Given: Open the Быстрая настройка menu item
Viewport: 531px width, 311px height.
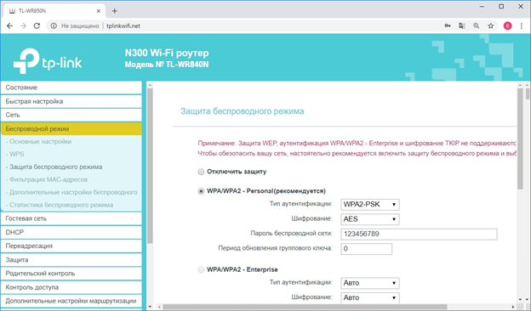Looking at the screenshot, I should pyautogui.click(x=71, y=101).
